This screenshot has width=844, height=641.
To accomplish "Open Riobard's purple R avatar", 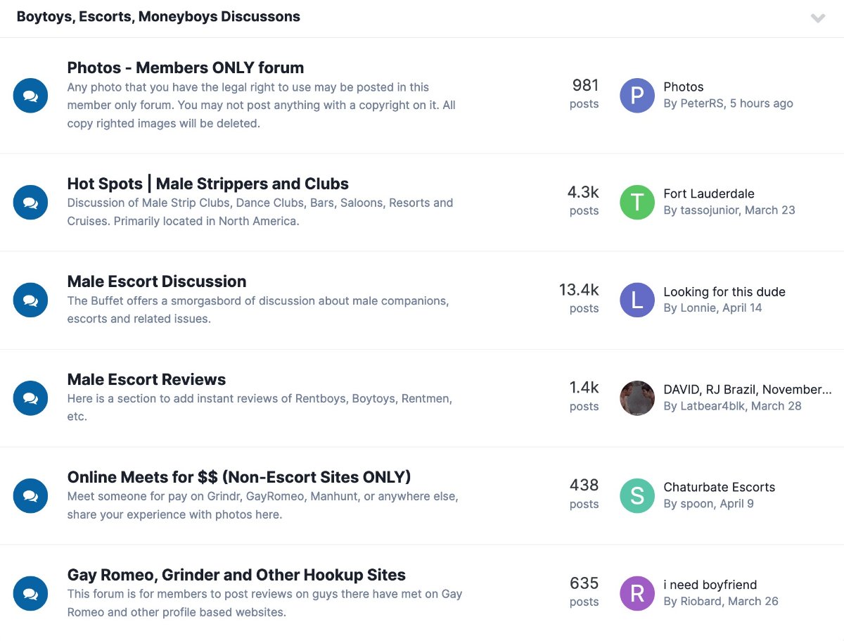I will (637, 594).
